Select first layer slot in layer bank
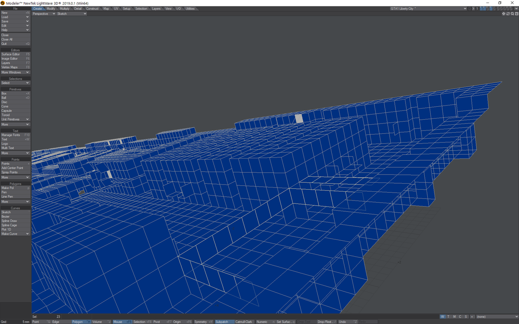Image resolution: width=519 pixels, height=324 pixels. click(x=481, y=9)
